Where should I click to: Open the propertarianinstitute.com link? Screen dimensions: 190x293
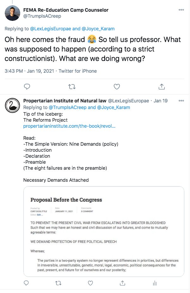point(69,126)
